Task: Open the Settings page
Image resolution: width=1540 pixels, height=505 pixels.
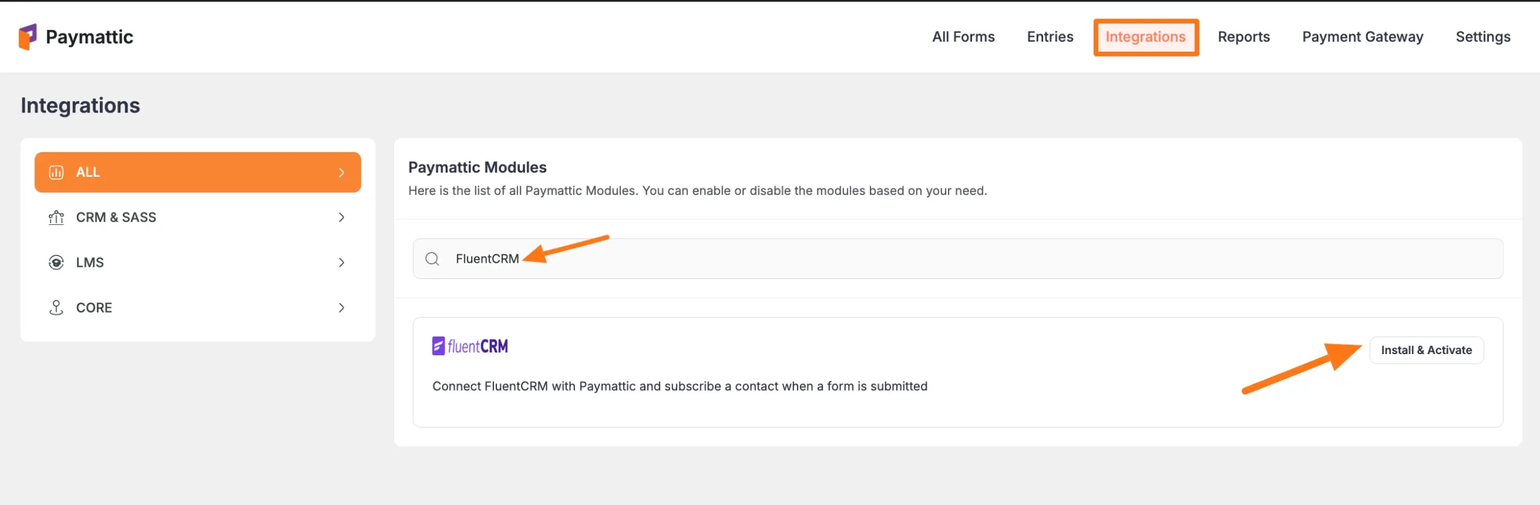Action: tap(1483, 37)
